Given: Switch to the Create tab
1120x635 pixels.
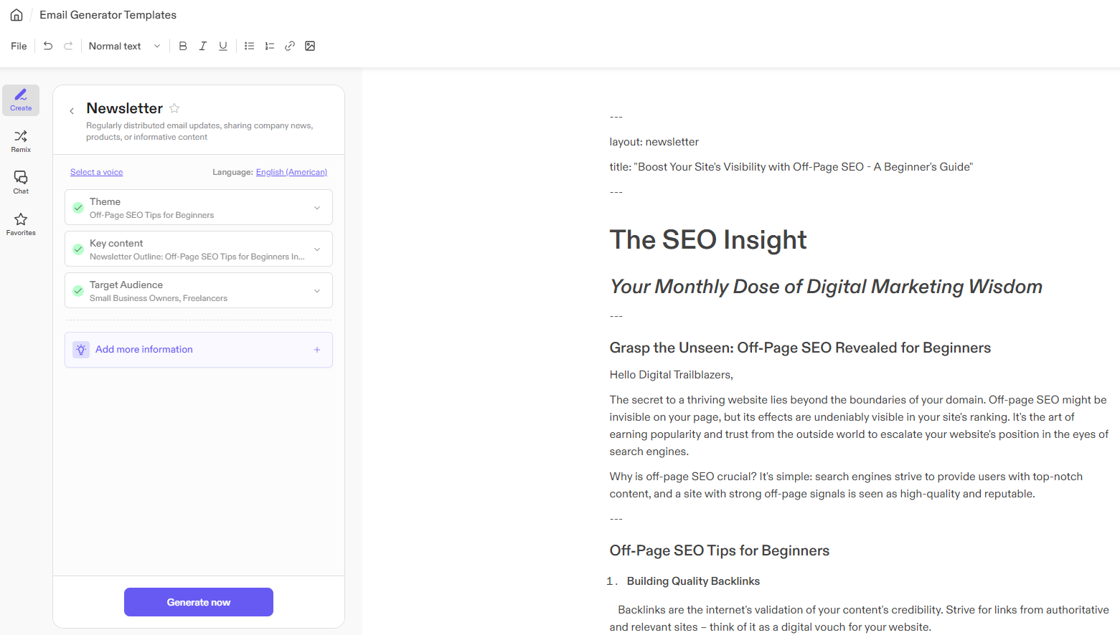Looking at the screenshot, I should [20, 100].
